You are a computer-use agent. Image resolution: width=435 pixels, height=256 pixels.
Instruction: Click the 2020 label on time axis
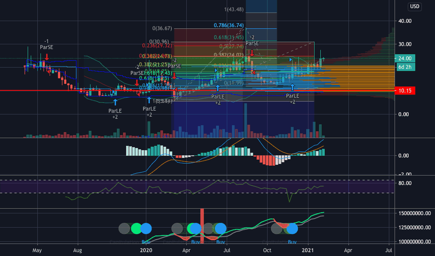pyautogui.click(x=146, y=250)
